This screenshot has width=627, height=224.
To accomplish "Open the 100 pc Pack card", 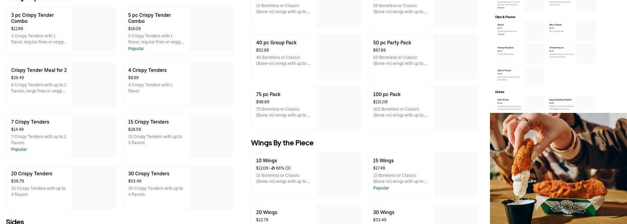I will [423, 108].
